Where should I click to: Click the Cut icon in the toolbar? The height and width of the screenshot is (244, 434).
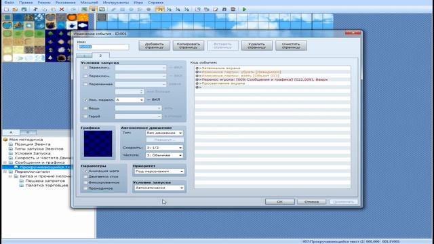35,9
